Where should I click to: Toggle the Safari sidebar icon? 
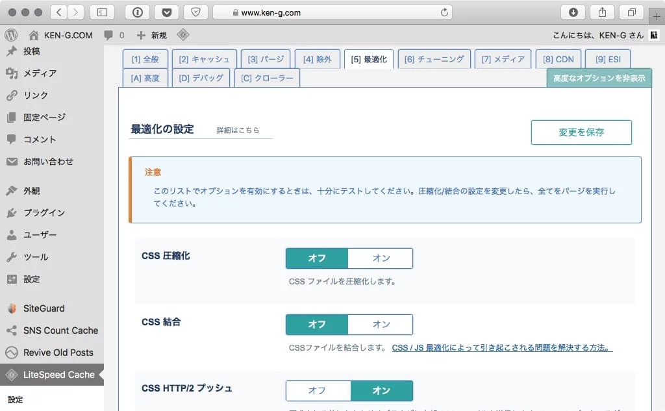pyautogui.click(x=102, y=12)
